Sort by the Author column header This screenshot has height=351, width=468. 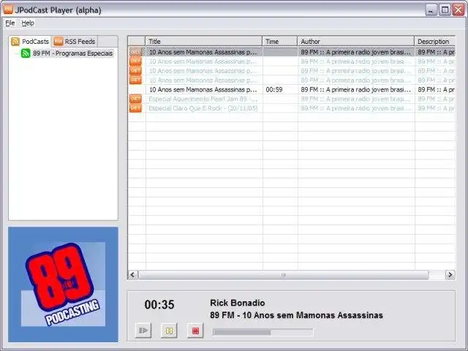coord(356,41)
